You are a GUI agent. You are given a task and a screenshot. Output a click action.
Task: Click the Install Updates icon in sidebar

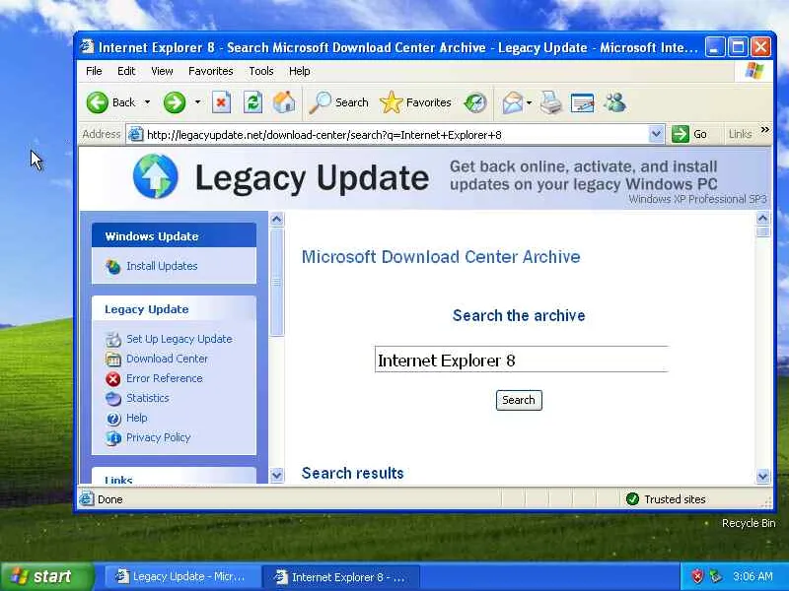[113, 266]
